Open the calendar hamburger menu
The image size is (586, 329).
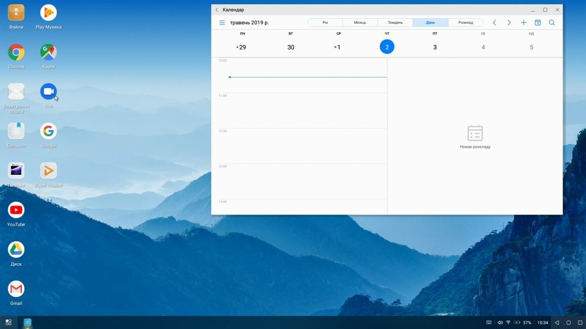222,23
